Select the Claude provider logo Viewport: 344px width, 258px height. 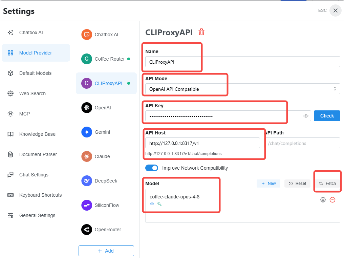click(87, 156)
